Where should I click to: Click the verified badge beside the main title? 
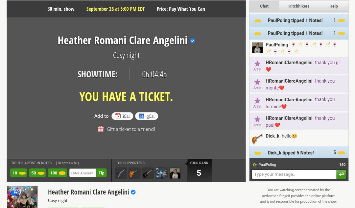pos(193,41)
